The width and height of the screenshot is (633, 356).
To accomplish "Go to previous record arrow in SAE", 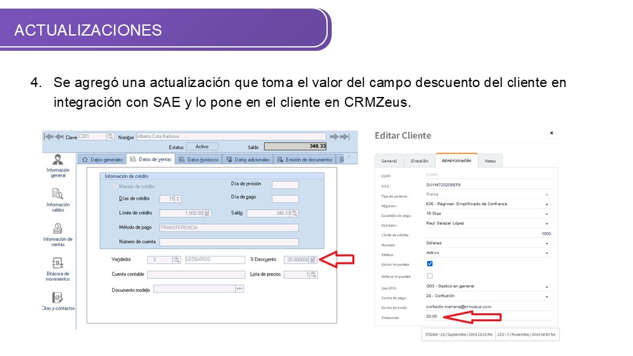I will click(59, 137).
